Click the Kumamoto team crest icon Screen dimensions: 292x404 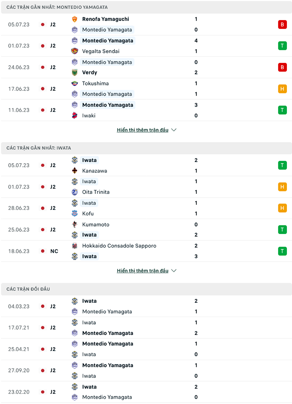point(75,225)
